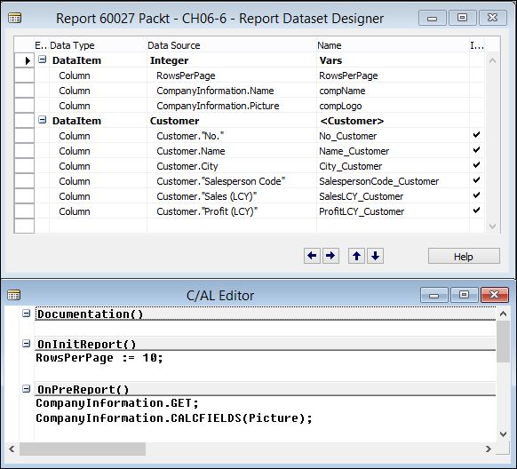
Task: Select CompanyInformation.Name data source cell
Action: point(232,91)
